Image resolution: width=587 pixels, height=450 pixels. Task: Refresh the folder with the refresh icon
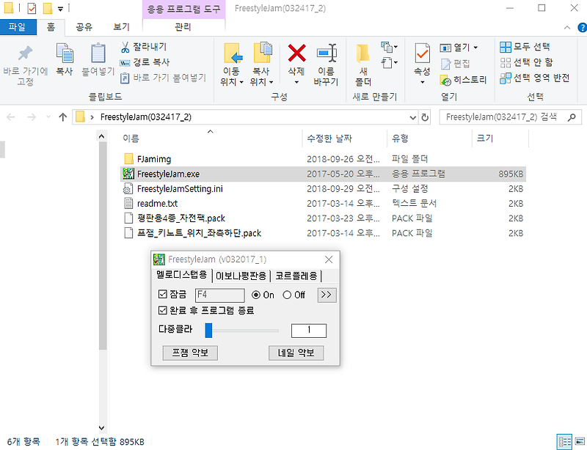[x=425, y=117]
